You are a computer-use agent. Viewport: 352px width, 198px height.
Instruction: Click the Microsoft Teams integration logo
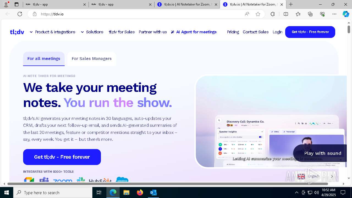(x=44, y=180)
